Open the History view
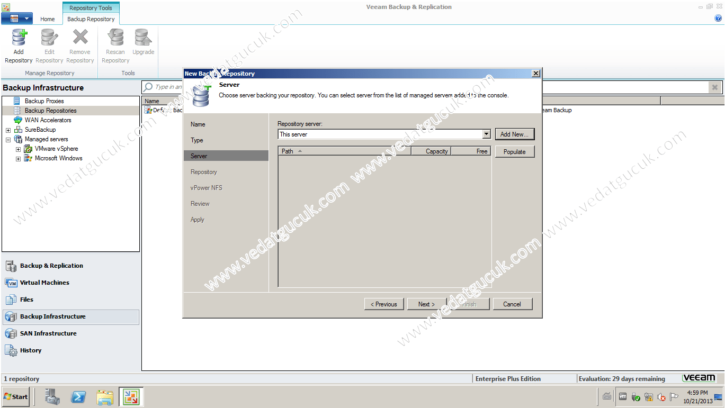725x408 pixels. tap(71, 350)
